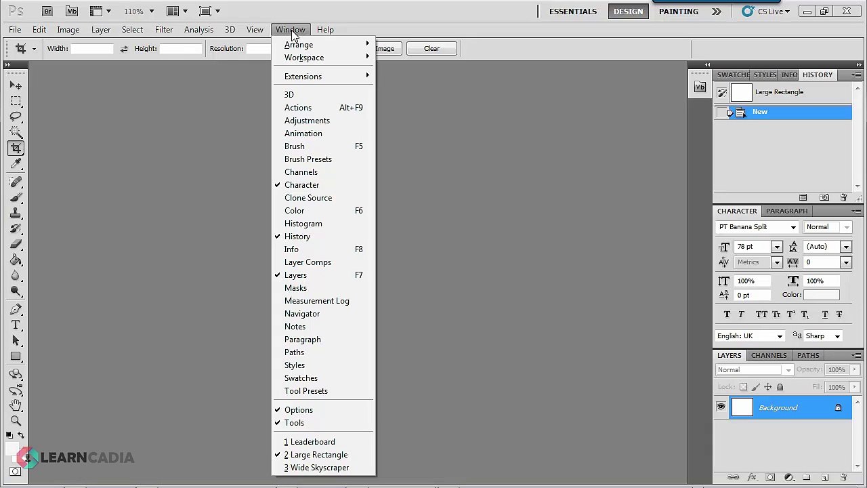
Task: Create new snapshot in History panel
Action: pos(824,198)
